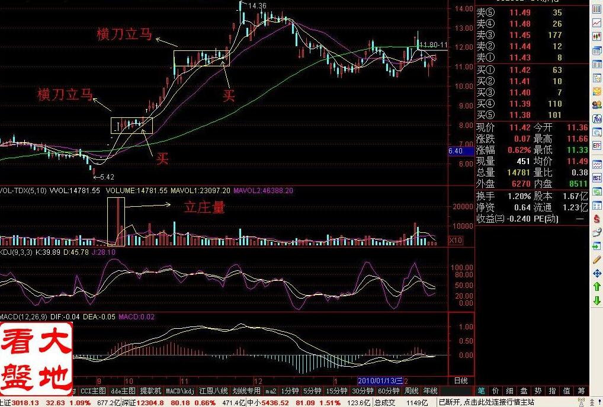
Task: Click the mouse tool icon
Action: pyautogui.click(x=597, y=232)
